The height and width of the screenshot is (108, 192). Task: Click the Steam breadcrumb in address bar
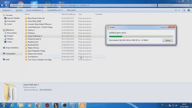pyautogui.click(x=63, y=5)
